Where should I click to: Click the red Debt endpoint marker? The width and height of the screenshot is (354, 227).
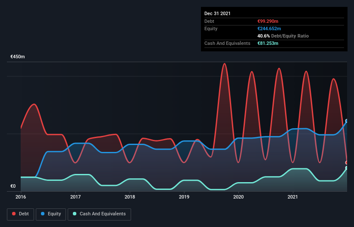coord(347,163)
